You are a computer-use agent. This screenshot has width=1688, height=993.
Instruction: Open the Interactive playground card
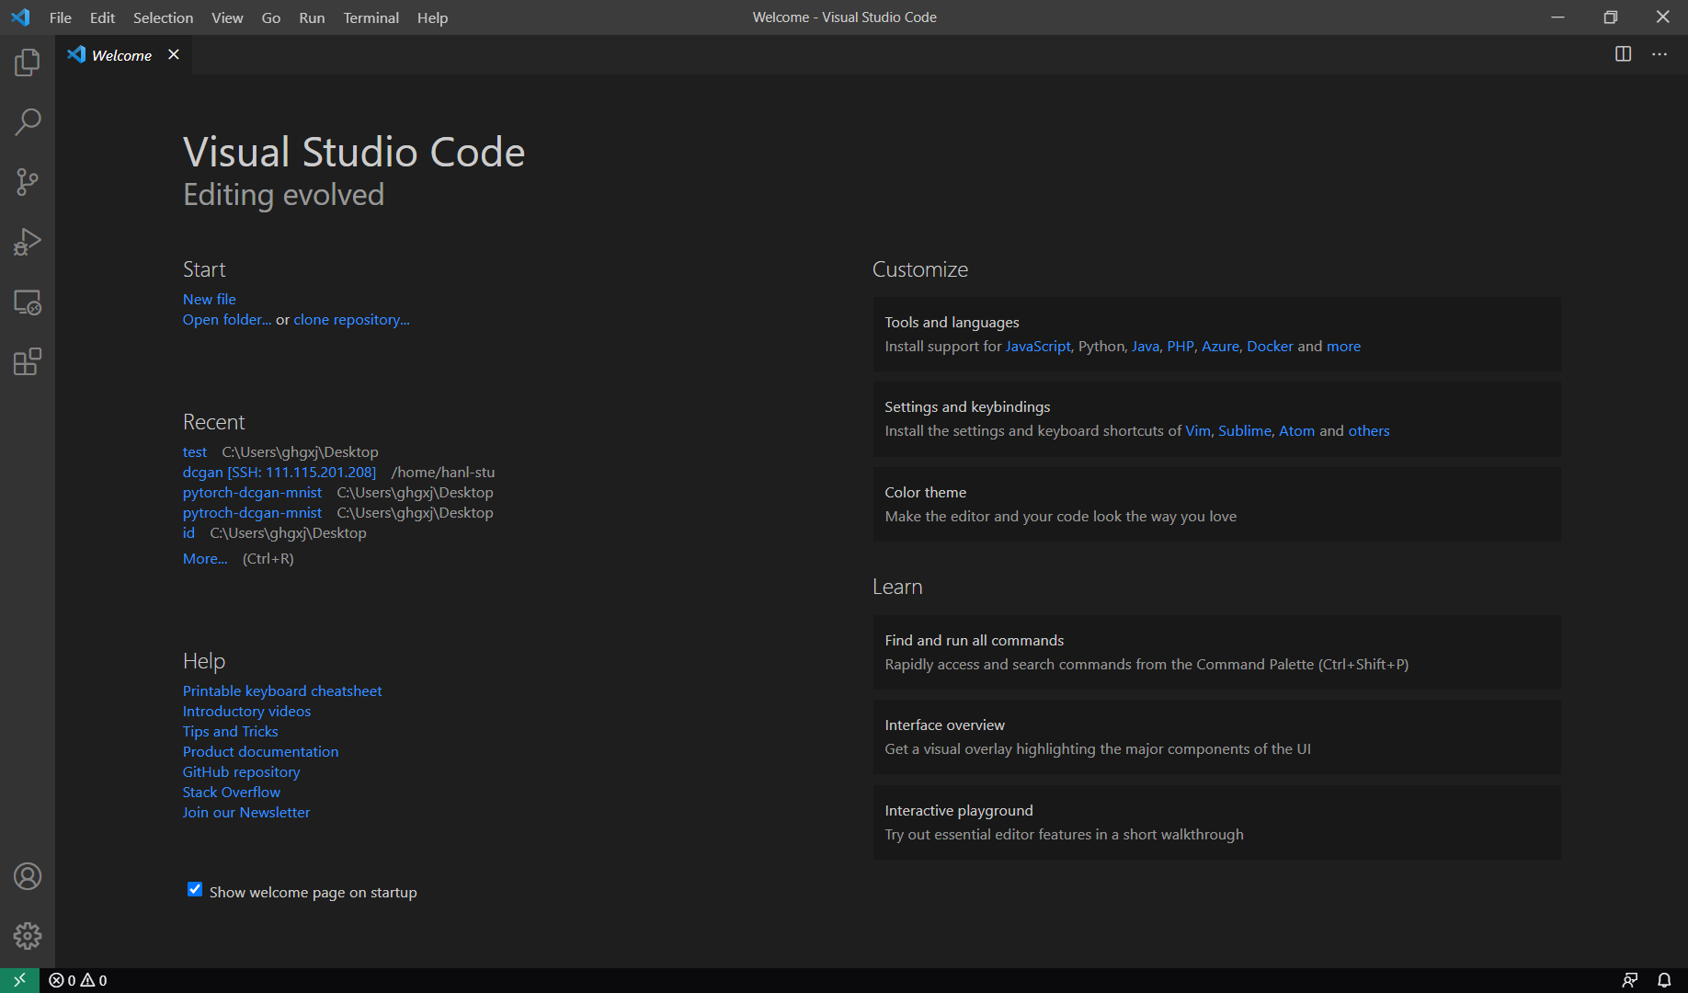[1217, 823]
